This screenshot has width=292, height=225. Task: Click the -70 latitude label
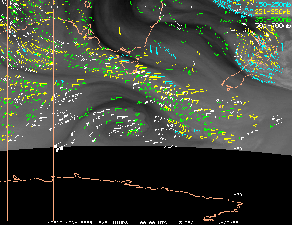tap(238, 195)
